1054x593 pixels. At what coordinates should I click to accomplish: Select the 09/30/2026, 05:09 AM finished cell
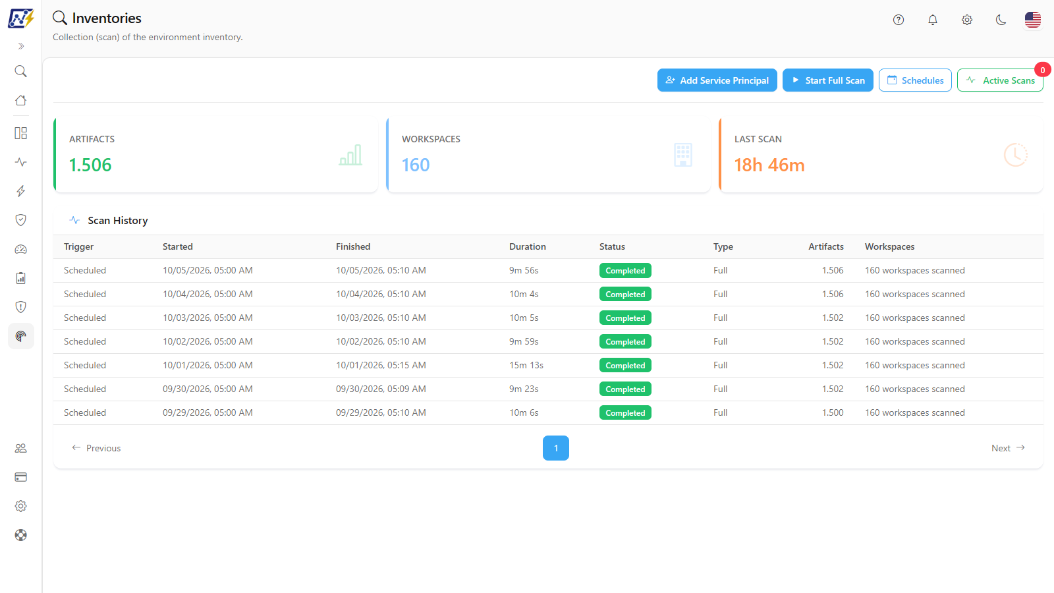[381, 389]
